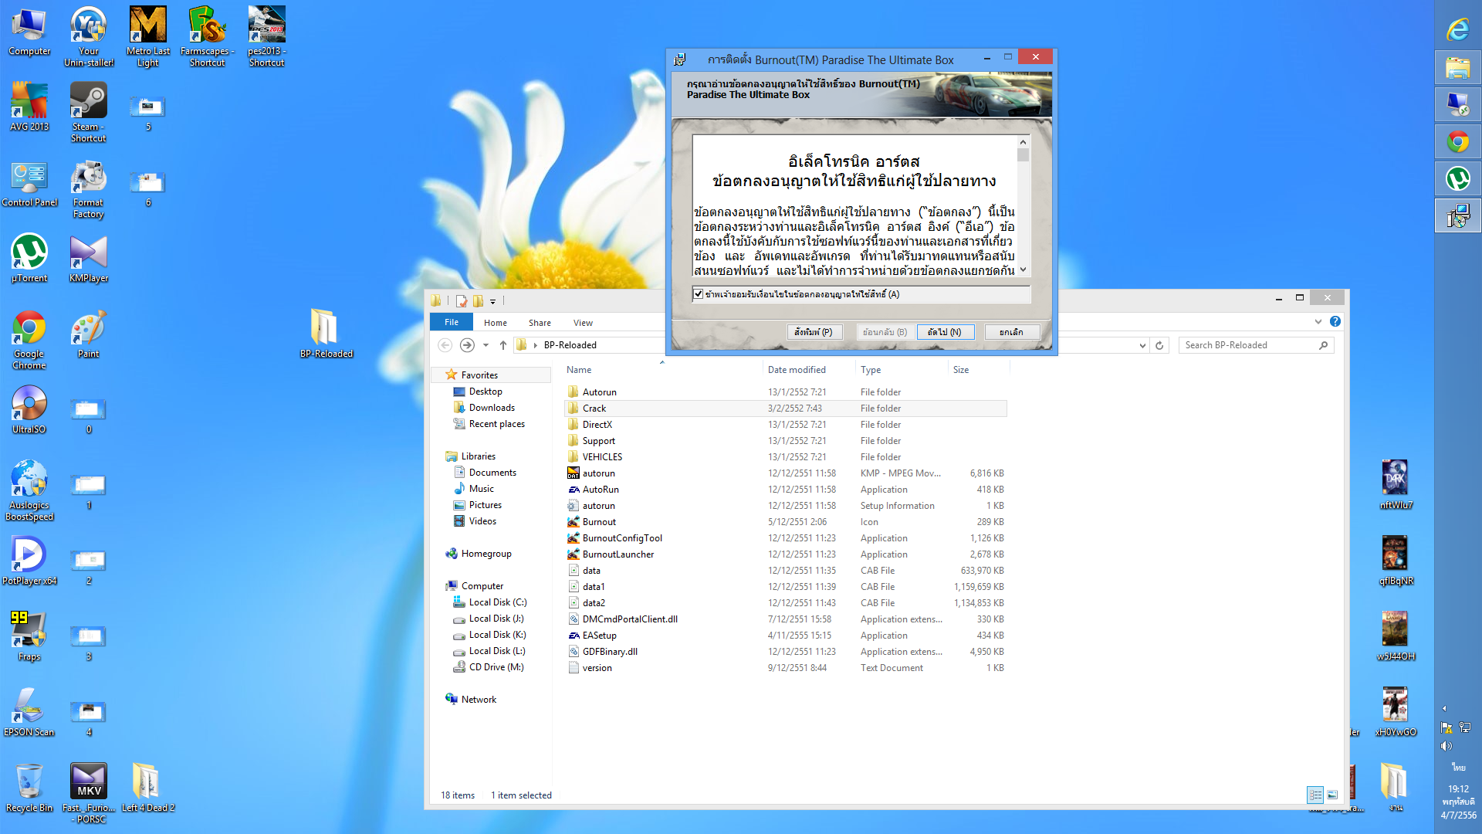
Task: Uncheck the license agreement acceptance checkbox
Action: tap(699, 294)
